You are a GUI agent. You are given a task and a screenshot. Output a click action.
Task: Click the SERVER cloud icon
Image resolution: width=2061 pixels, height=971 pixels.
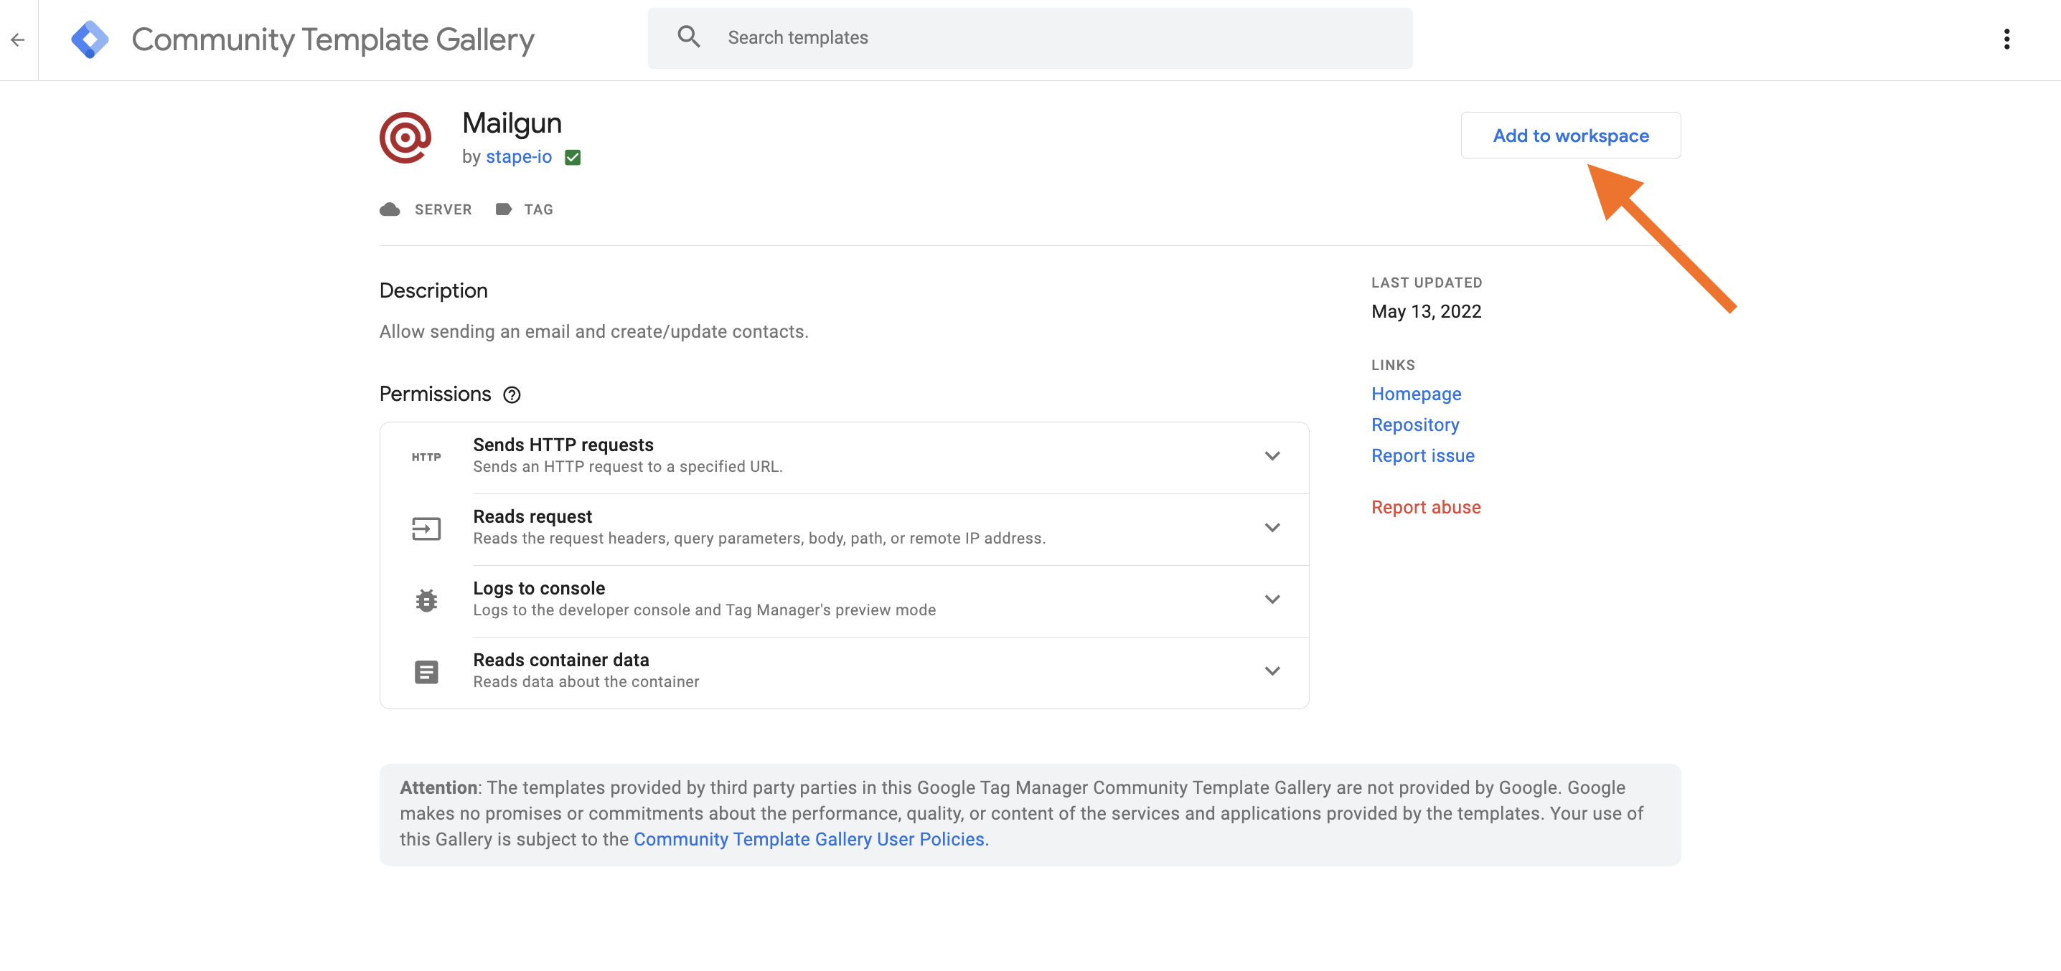click(390, 209)
